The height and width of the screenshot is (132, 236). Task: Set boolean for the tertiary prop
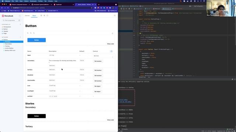98,70
